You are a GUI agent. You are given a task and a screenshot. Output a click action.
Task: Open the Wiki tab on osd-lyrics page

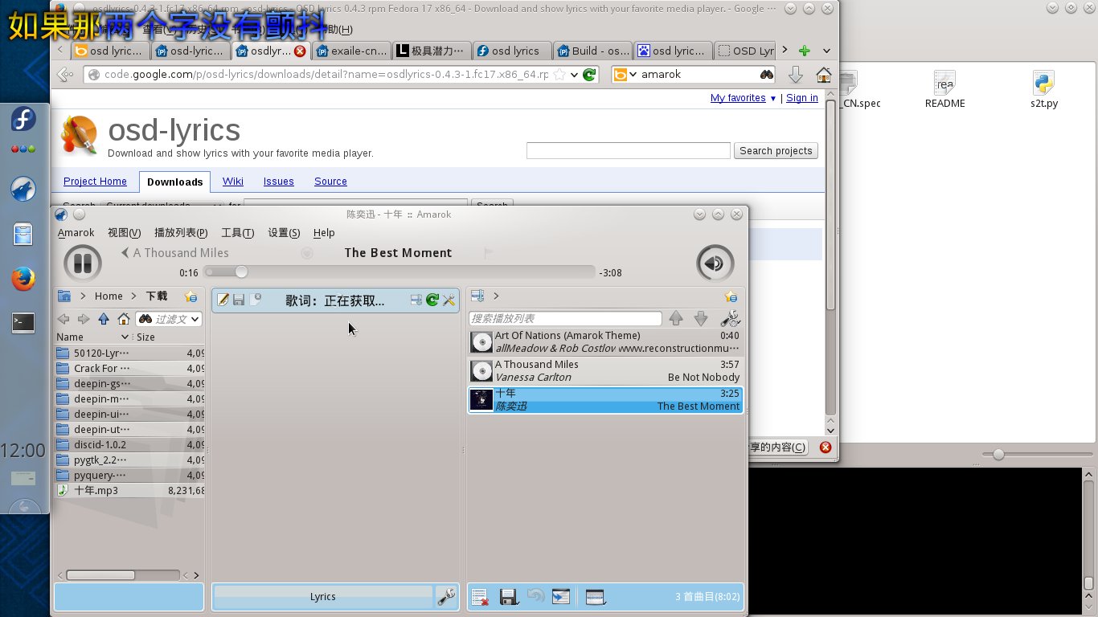(x=233, y=182)
